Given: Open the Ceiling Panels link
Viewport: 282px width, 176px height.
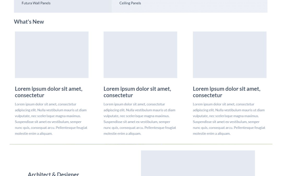Looking at the screenshot, I should tap(130, 3).
